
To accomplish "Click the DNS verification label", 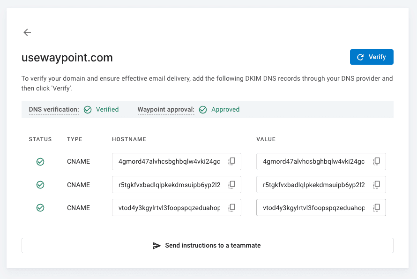I will point(54,109).
